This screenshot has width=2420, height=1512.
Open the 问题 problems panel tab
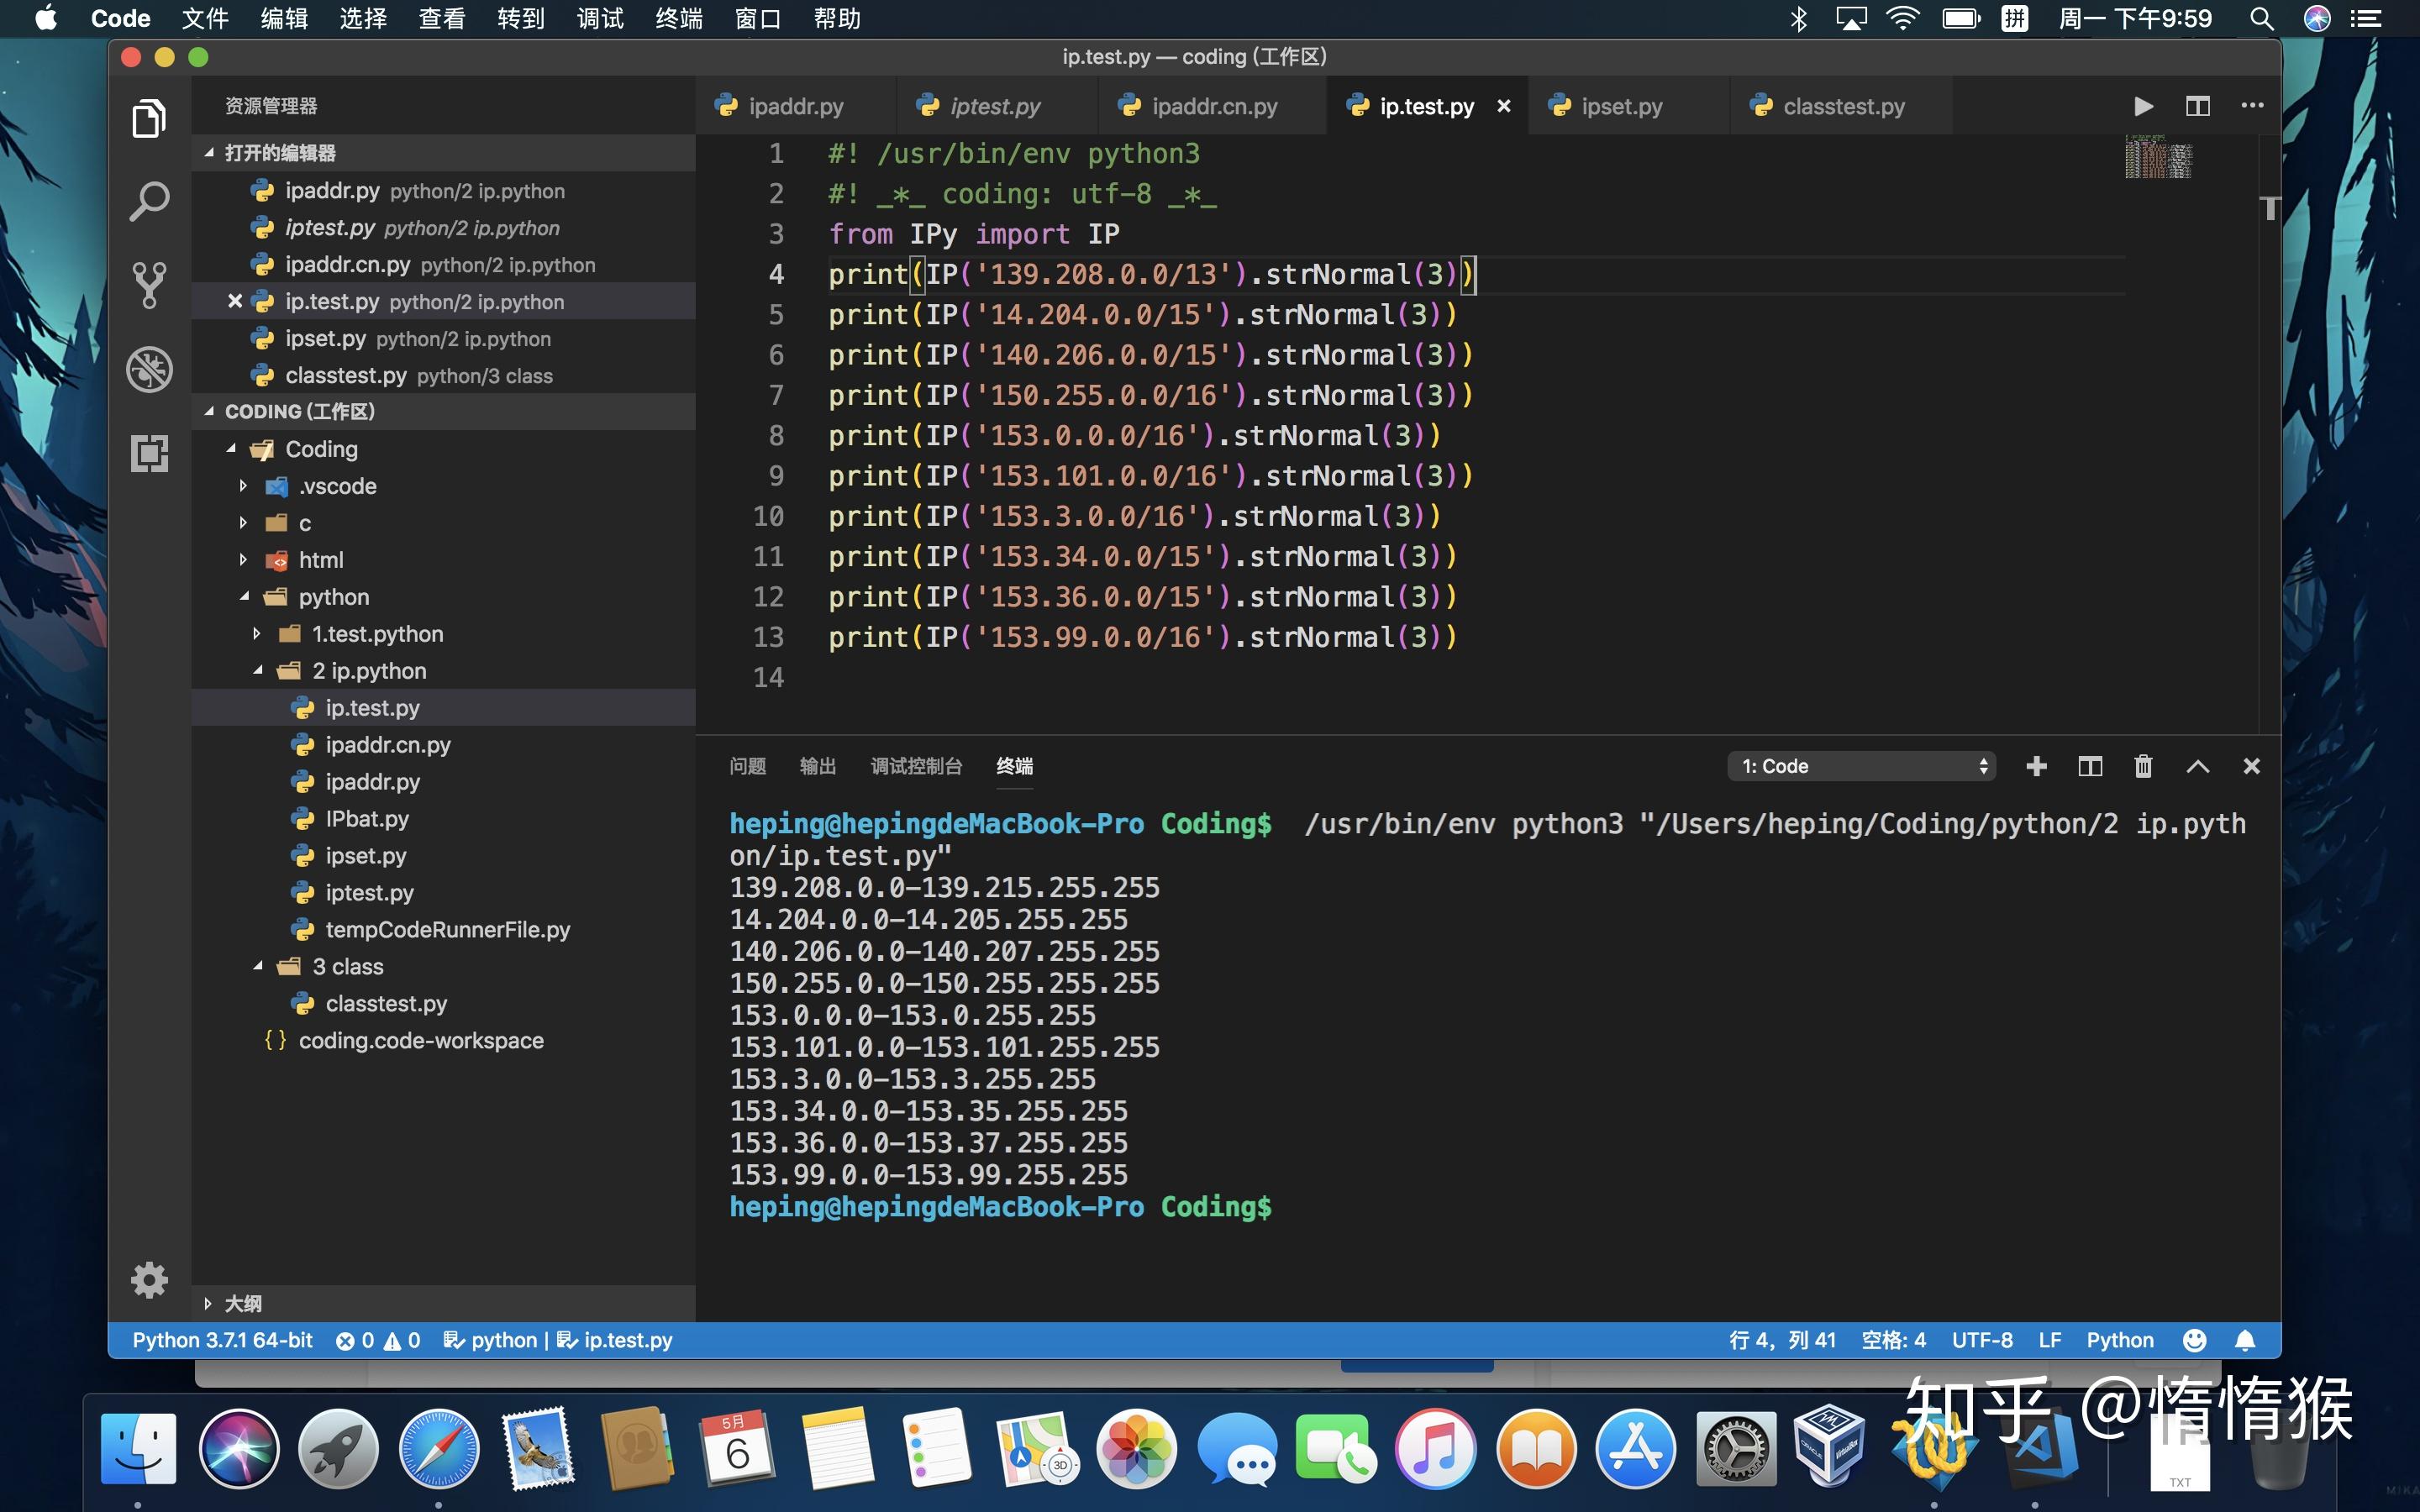[x=747, y=766]
